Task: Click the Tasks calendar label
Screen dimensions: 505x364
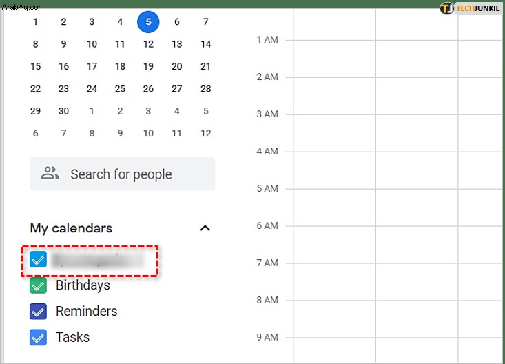Action: (73, 337)
